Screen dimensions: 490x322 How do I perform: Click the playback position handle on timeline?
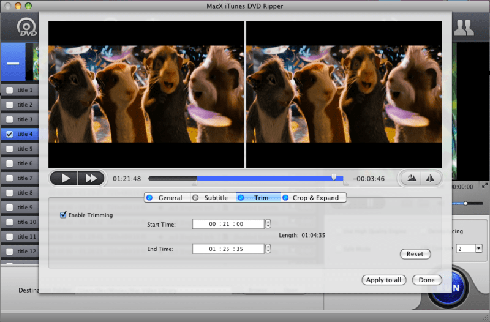334,177
